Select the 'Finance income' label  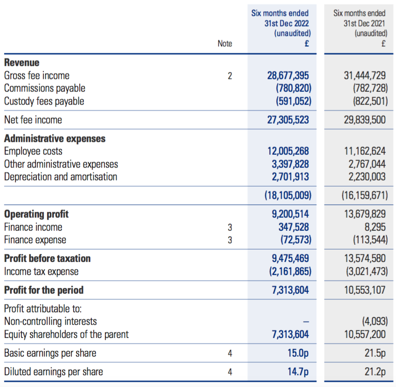(x=34, y=227)
